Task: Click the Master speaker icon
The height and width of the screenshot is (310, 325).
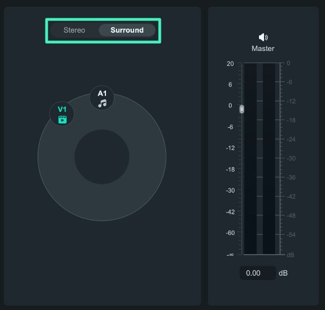Action: [x=263, y=38]
